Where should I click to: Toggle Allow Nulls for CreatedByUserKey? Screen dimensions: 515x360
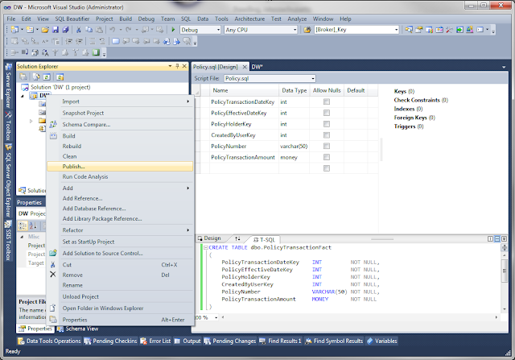pos(327,135)
